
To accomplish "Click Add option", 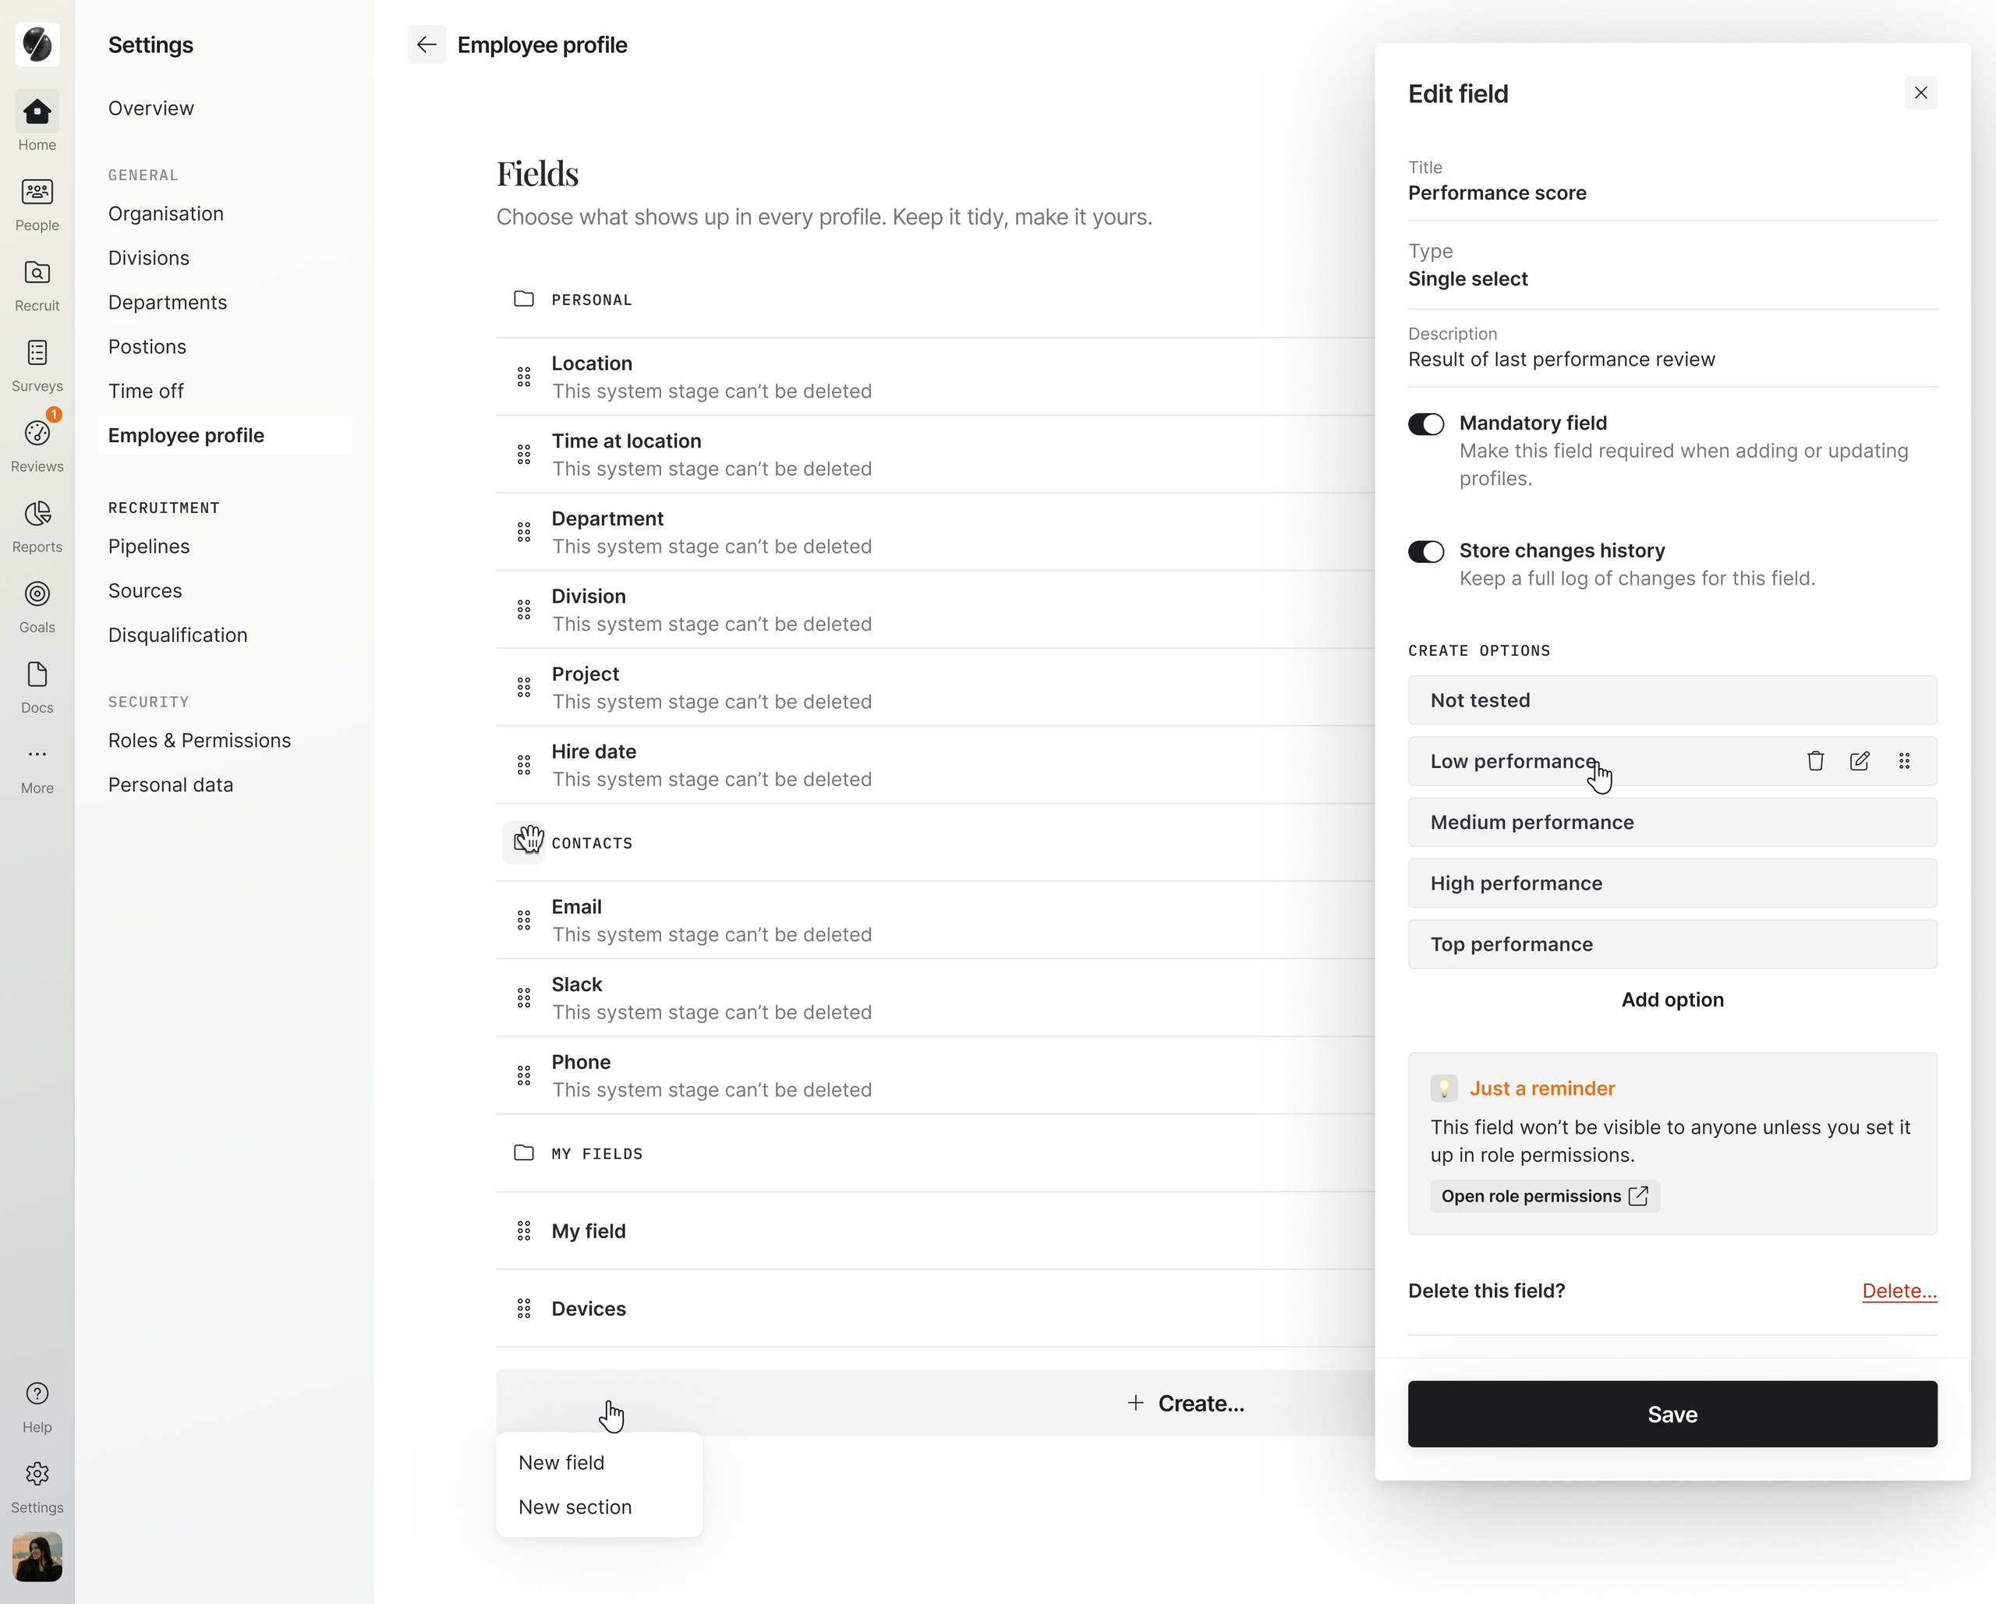I will [x=1672, y=999].
